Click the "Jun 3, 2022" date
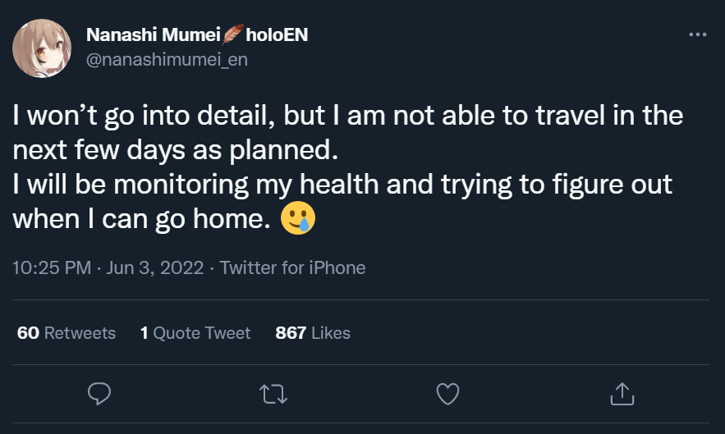725x434 pixels. pyautogui.click(x=156, y=267)
